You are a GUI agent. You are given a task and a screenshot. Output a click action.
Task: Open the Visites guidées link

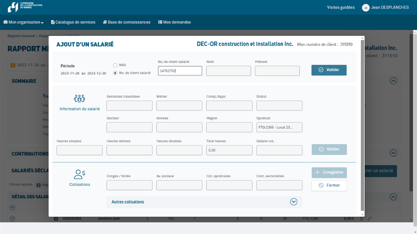click(x=341, y=8)
